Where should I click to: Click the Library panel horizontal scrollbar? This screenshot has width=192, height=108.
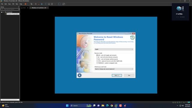pyautogui.click(x=10, y=100)
